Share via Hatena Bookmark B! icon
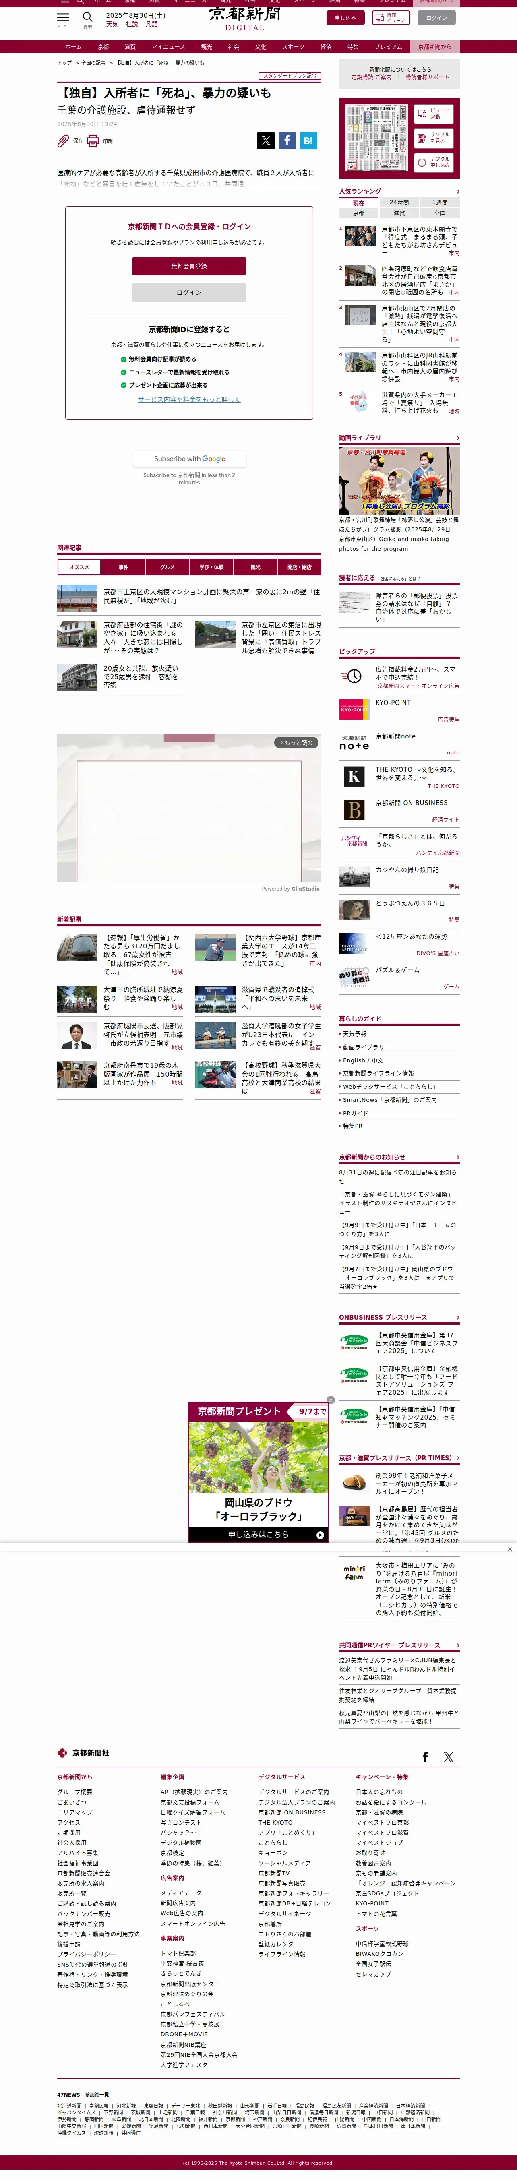The height and width of the screenshot is (2180, 517). coord(308,141)
